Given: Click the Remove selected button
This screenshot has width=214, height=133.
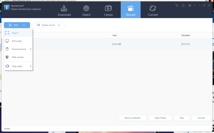Looking at the screenshot, I should tap(132, 118).
